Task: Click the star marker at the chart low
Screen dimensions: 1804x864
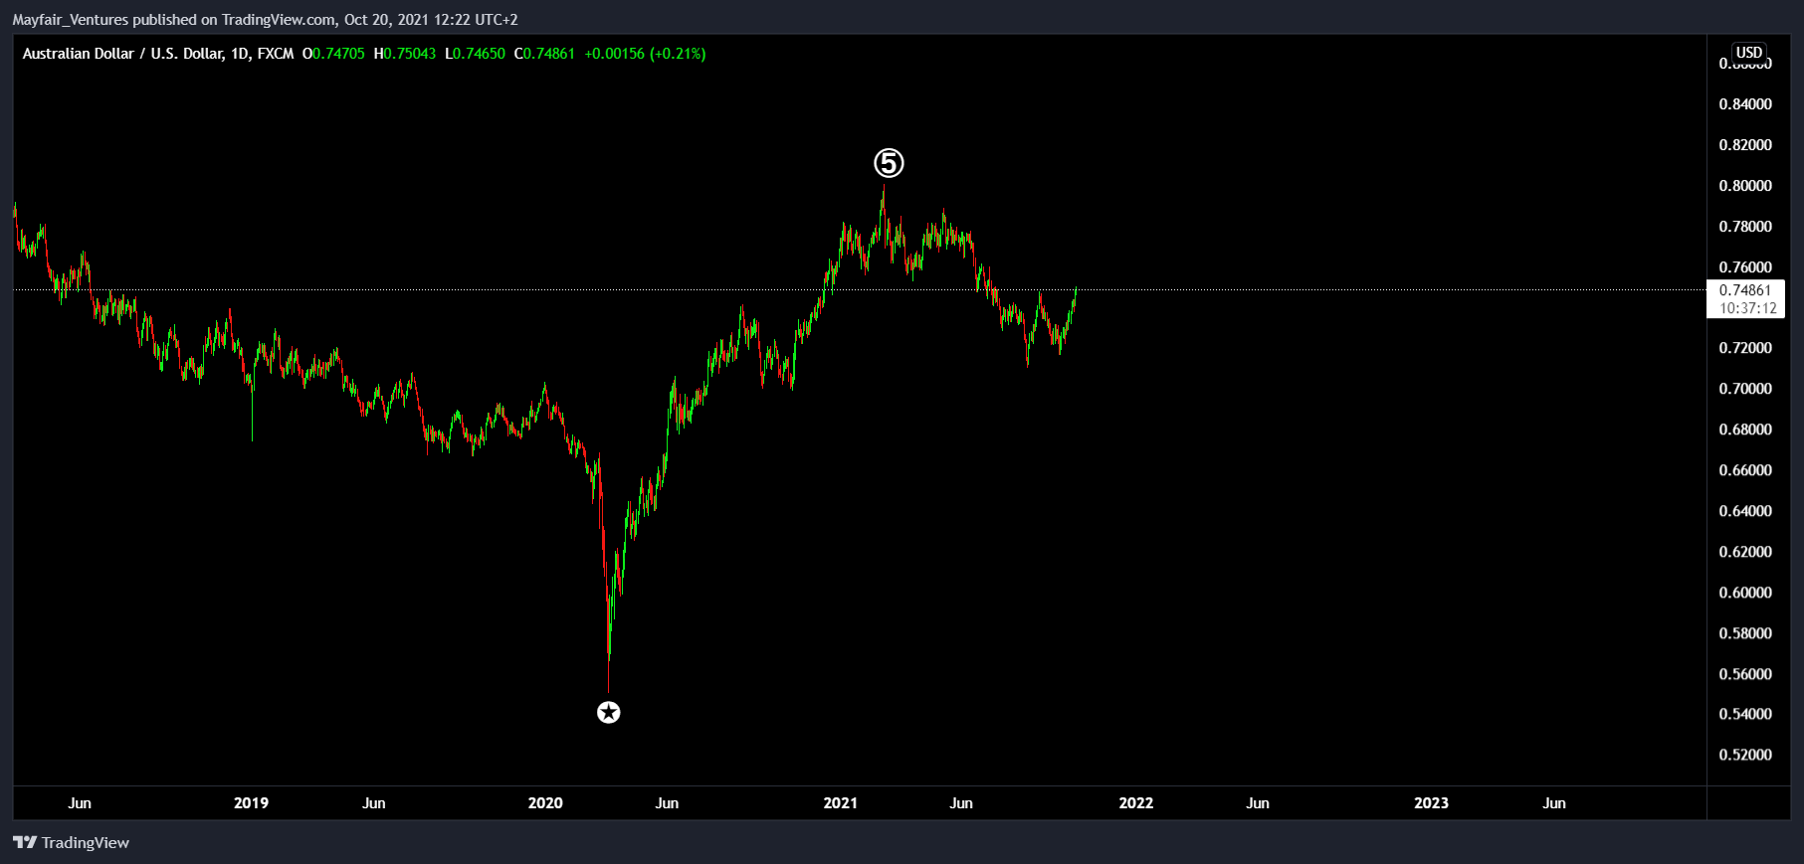Action: [x=608, y=712]
